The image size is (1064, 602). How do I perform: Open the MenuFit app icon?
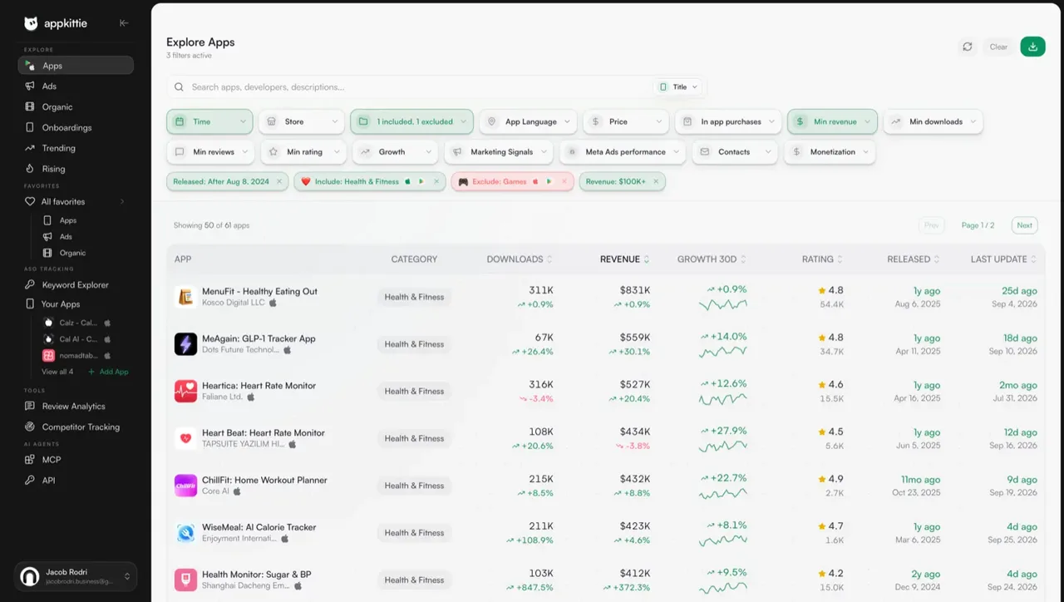185,297
